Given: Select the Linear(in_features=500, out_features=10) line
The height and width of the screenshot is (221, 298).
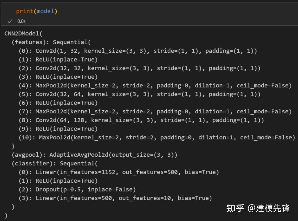Looking at the screenshot, I should click(x=116, y=198).
